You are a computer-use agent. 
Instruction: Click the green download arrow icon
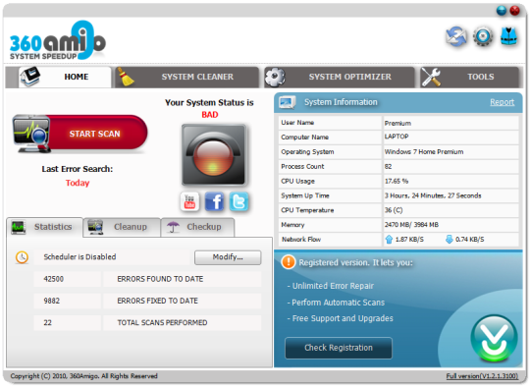pos(494,338)
